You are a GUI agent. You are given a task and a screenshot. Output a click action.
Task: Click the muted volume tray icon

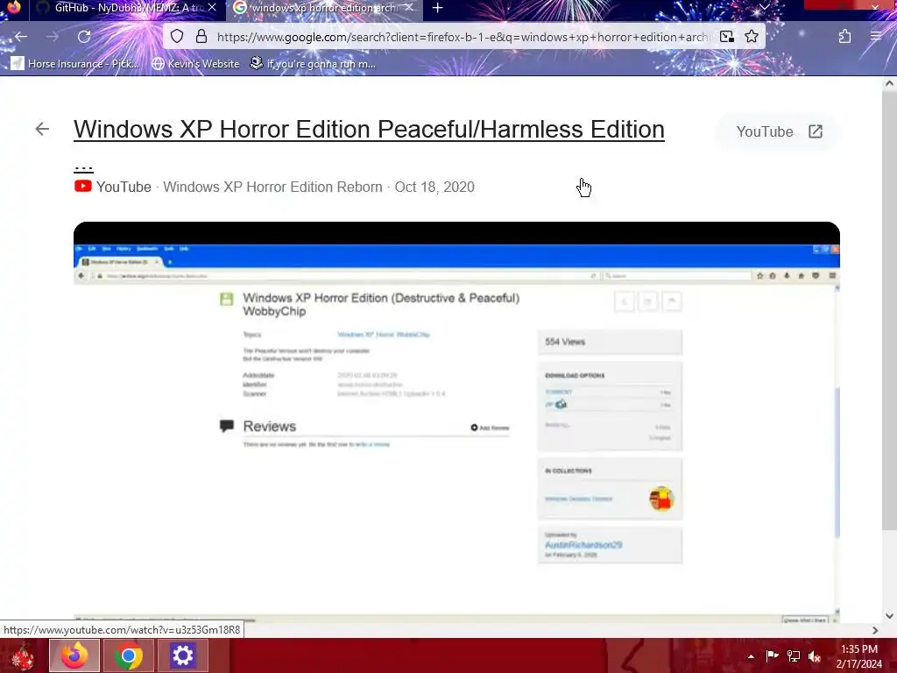[x=815, y=656]
